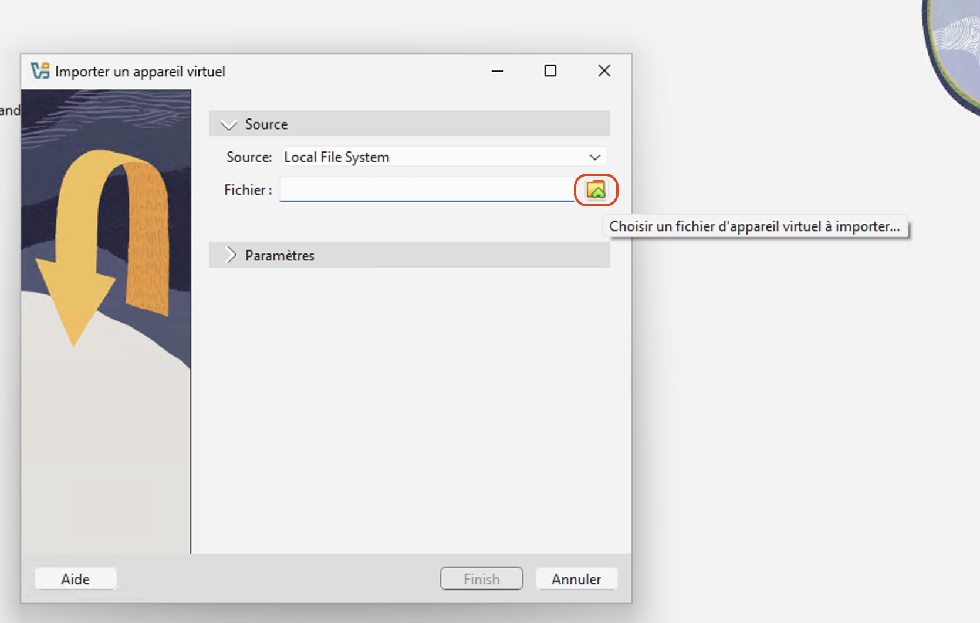Minimize the import dialog window
This screenshot has height=623, width=980.
[498, 71]
